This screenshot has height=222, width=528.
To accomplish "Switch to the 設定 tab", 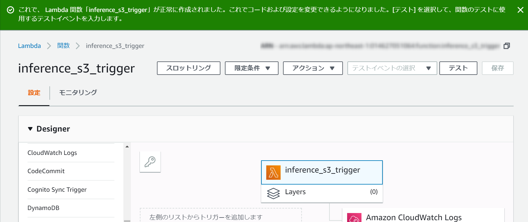I will click(34, 93).
